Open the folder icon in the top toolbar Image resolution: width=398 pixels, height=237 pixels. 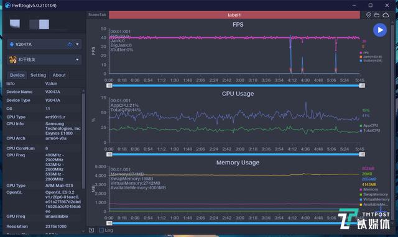(x=377, y=15)
